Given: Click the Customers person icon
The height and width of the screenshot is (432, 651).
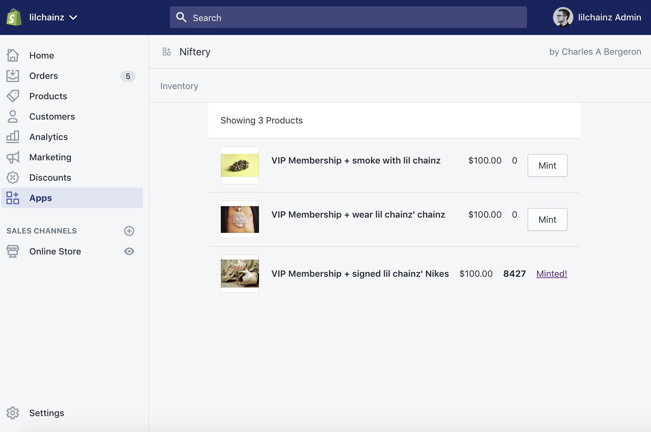Looking at the screenshot, I should tap(13, 116).
